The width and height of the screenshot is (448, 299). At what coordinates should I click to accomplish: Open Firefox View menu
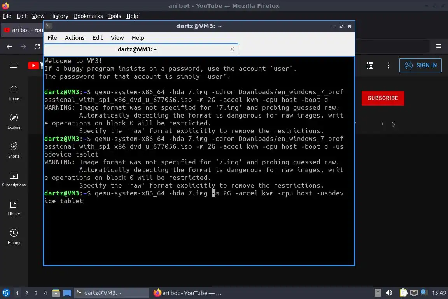click(x=38, y=16)
